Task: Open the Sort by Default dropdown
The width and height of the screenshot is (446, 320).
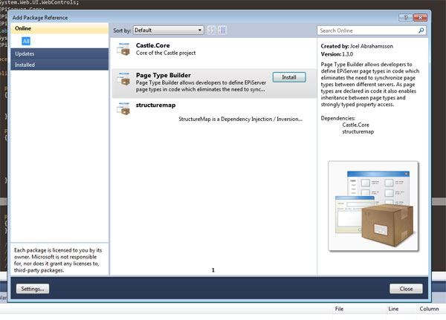Action: click(x=169, y=30)
